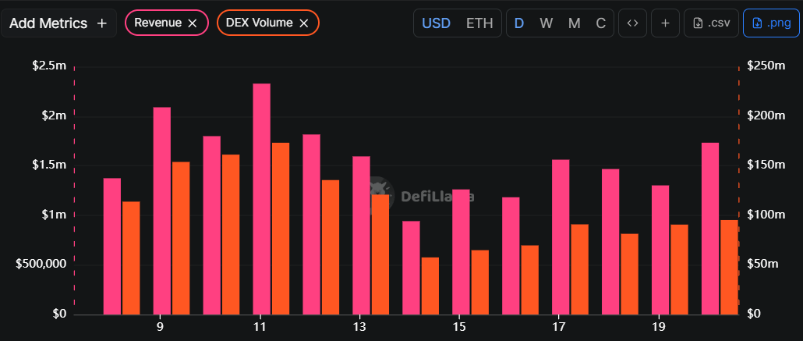Select monthly (M) interval
Viewport: 803px width, 341px height.
[x=575, y=23]
